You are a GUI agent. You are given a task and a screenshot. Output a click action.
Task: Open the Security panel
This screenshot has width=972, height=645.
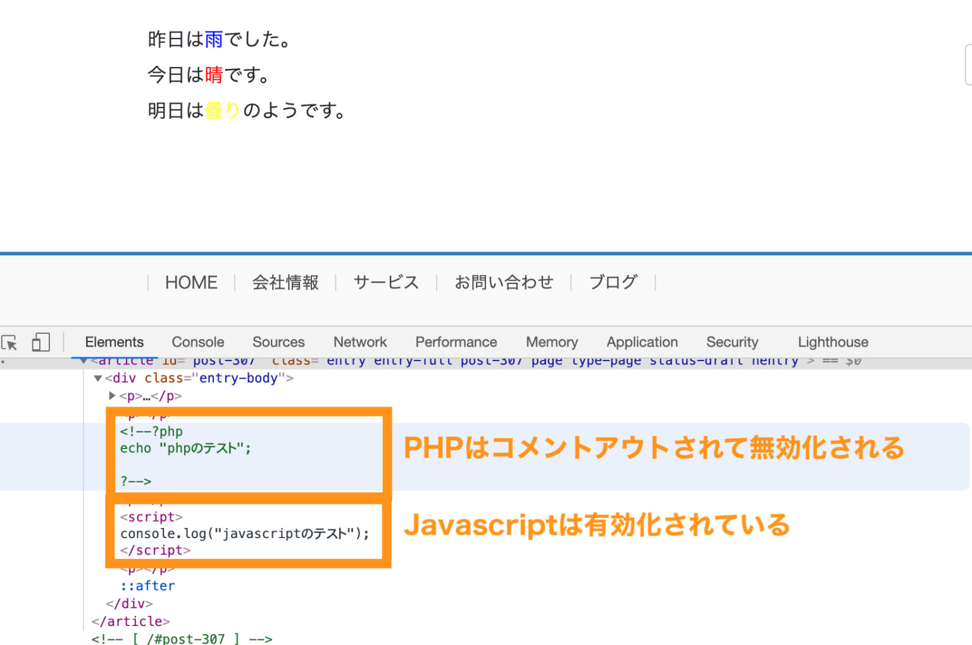(732, 342)
